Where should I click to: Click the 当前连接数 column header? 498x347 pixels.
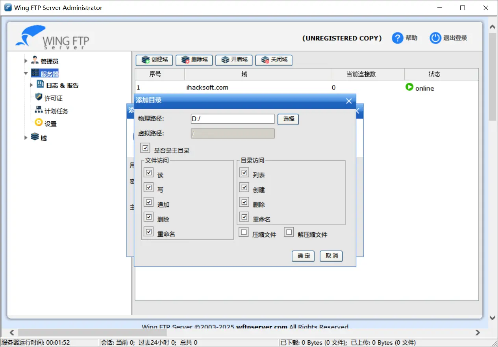point(368,74)
